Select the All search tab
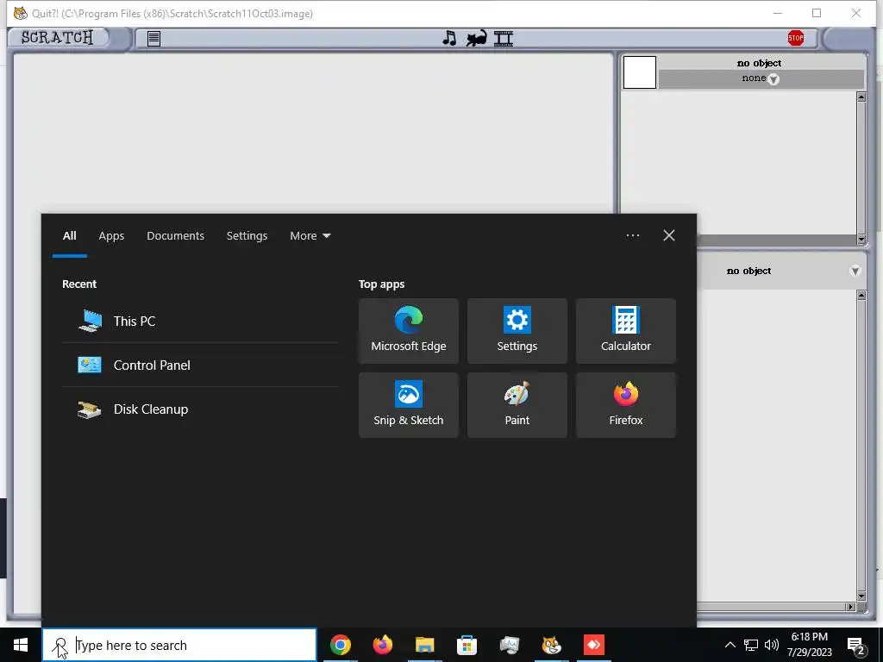This screenshot has width=883, height=662. (x=69, y=236)
